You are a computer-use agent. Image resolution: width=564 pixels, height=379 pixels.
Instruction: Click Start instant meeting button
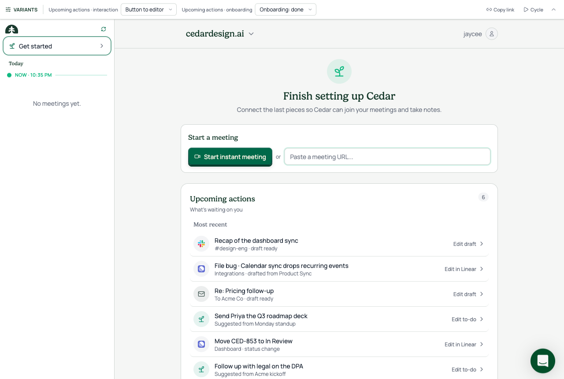click(230, 157)
